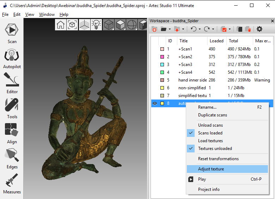Open the Edit menu
This screenshot has height=199, width=275.
[17, 14]
